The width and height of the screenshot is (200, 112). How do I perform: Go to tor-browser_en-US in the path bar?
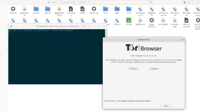coord(68,2)
